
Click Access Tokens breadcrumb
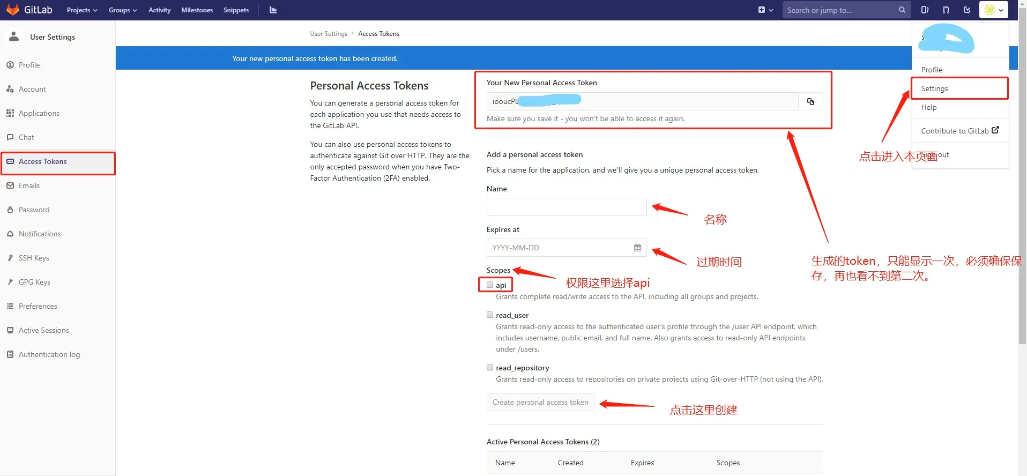tap(378, 34)
